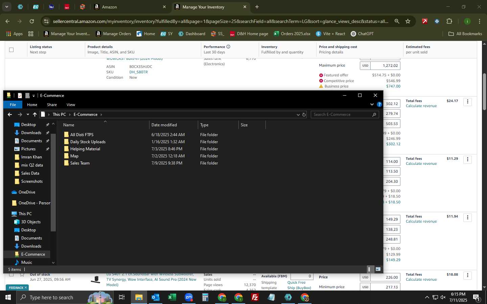
Task: Open Zoom app in taskbar
Action: [x=189, y=297]
